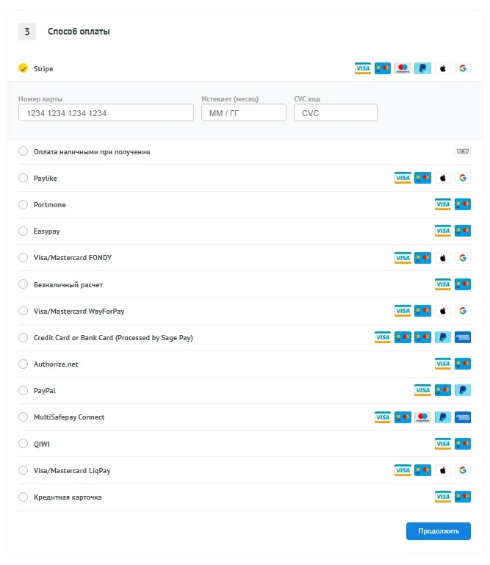490x565 pixels.
Task: Click the Visa icon in the Stripe row
Action: [x=362, y=68]
